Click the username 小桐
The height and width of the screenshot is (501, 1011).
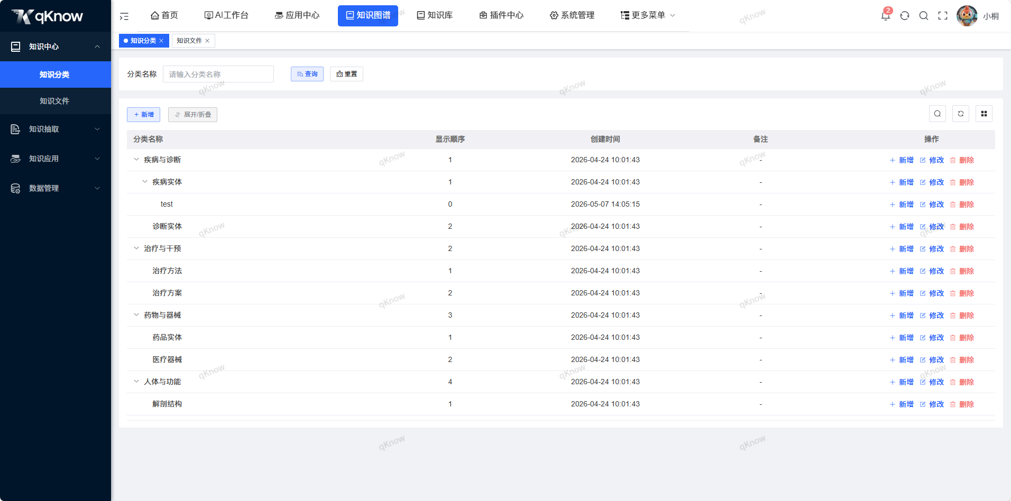point(991,16)
